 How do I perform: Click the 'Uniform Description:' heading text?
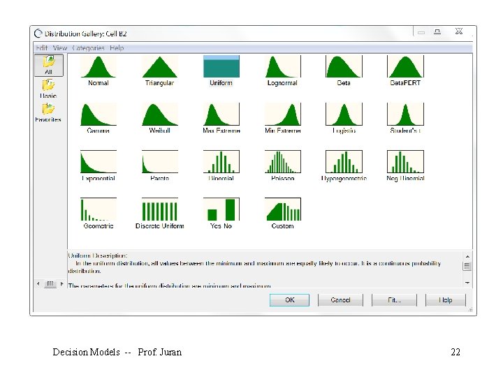98,256
